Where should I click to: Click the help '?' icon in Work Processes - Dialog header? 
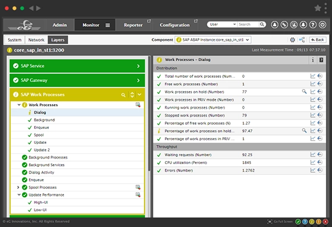point(321,60)
